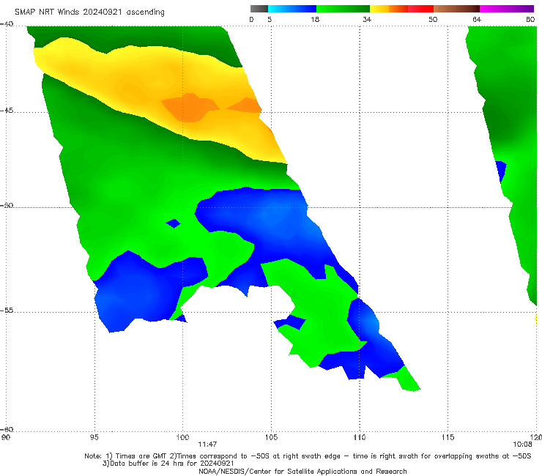
Task: Select the cyan-to-blue segment of the color bar
Action: point(292,9)
